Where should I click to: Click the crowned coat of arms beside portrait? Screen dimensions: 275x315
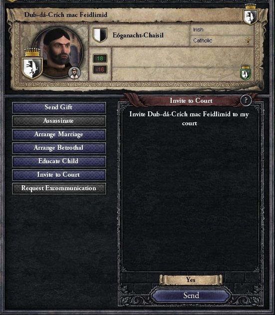(32, 64)
